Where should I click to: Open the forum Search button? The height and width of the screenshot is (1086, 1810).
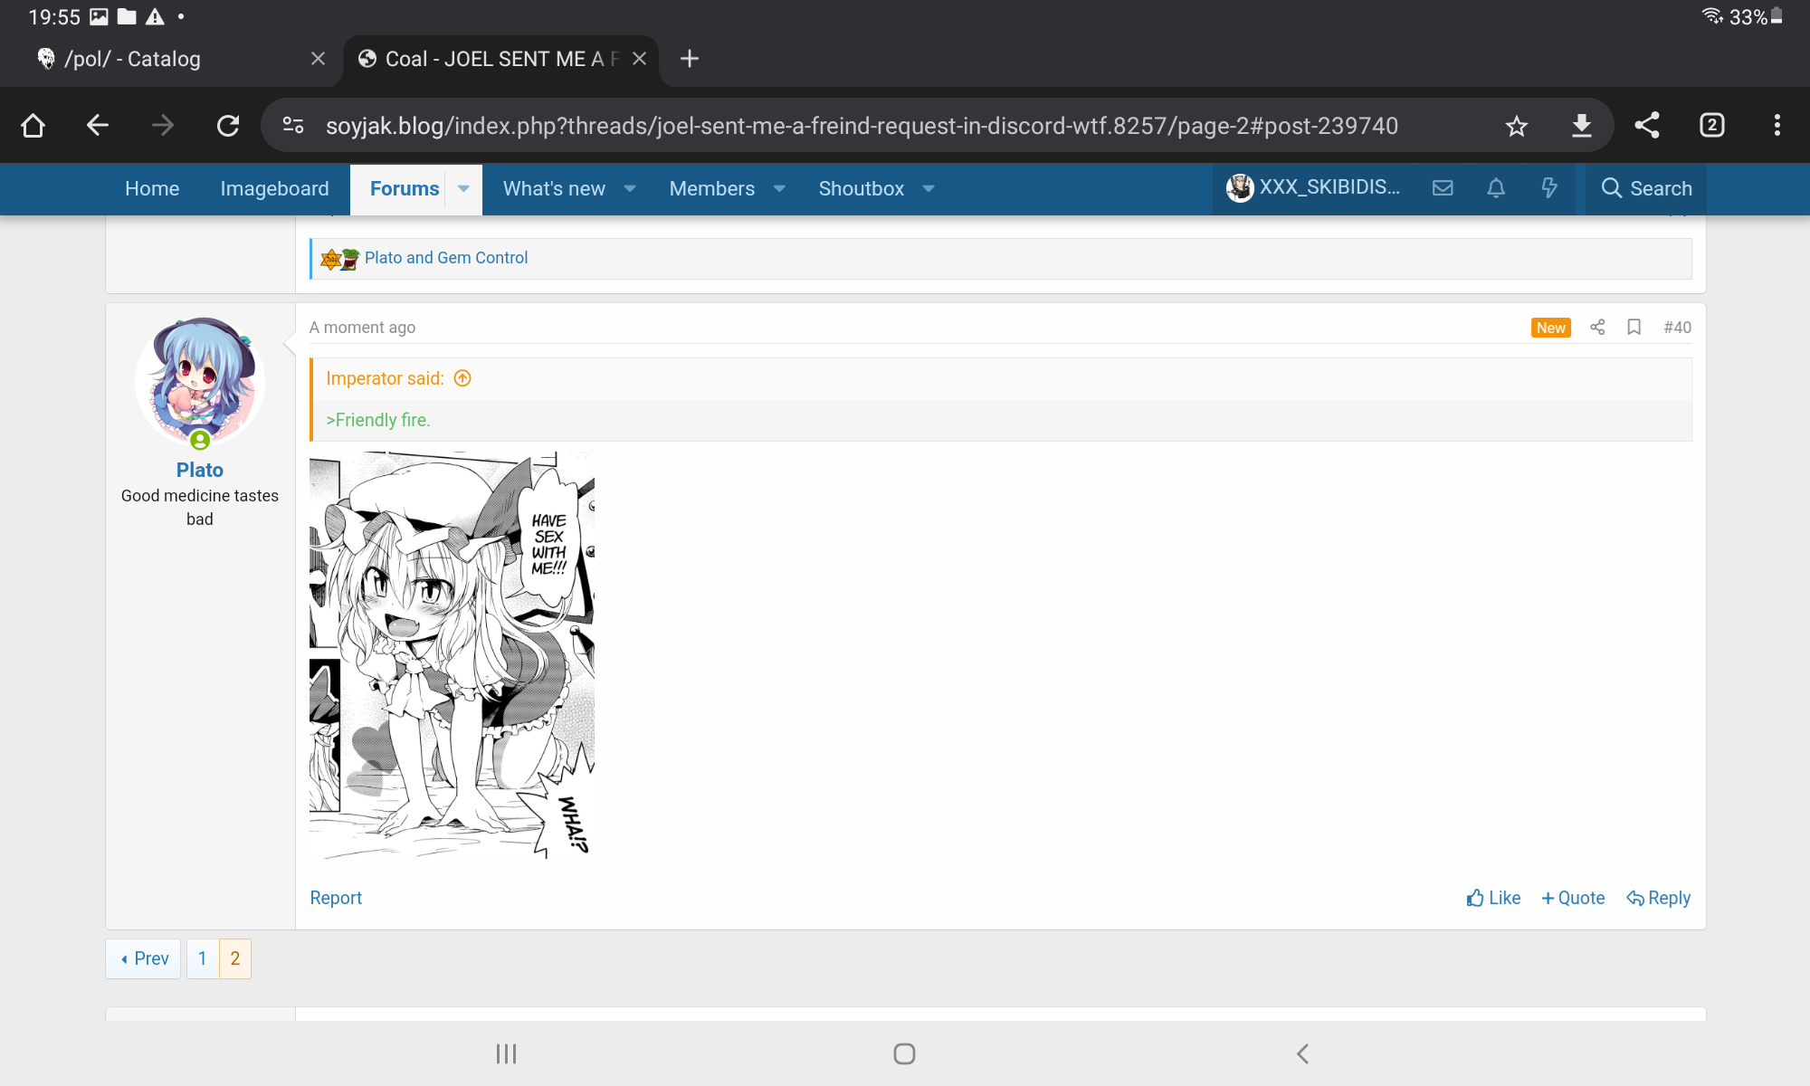tap(1646, 188)
